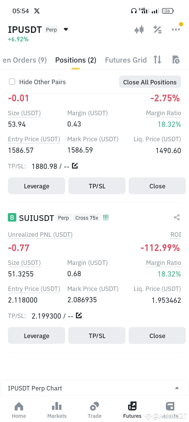Open Leverage for the first position
The height and width of the screenshot is (422, 189).
pyautogui.click(x=36, y=186)
